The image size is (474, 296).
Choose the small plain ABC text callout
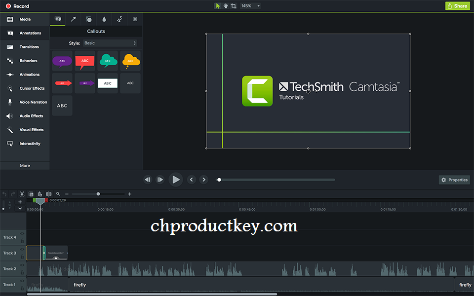130,83
